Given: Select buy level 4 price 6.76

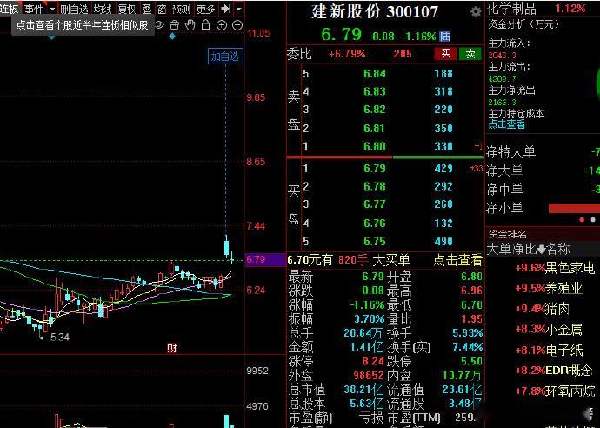Looking at the screenshot, I should [x=375, y=224].
